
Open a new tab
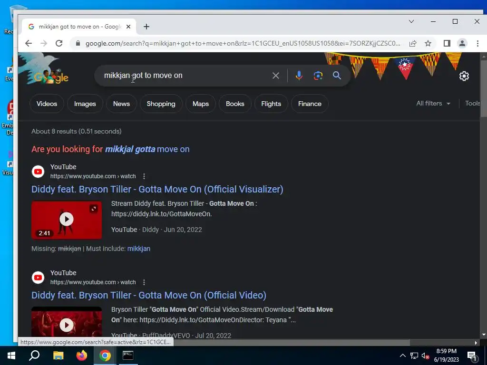click(146, 27)
